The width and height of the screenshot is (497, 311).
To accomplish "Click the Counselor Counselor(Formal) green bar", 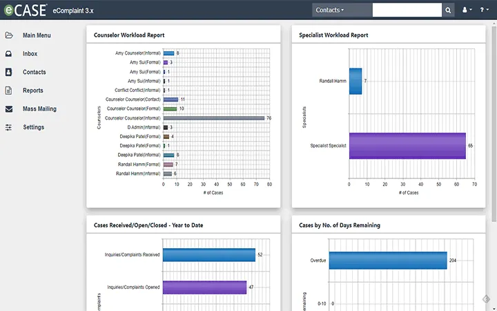I will pos(170,109).
